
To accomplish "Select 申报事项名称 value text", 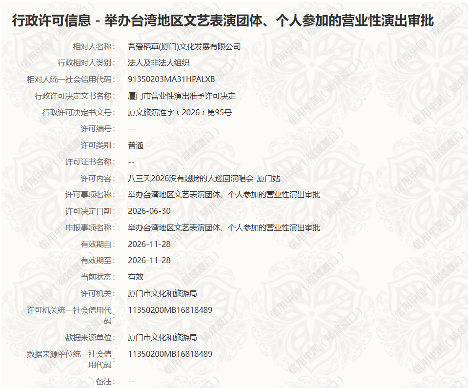I will tap(224, 228).
